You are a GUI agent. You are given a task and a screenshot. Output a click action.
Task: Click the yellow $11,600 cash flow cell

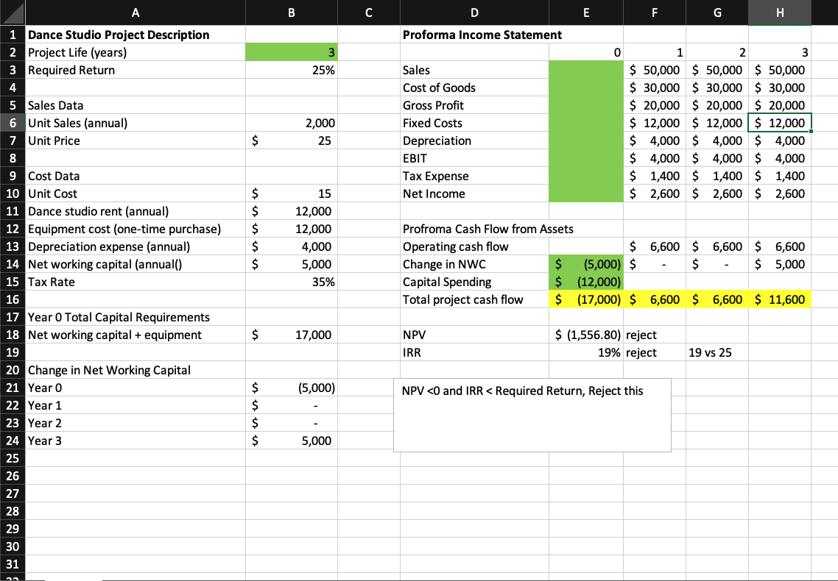(x=779, y=299)
